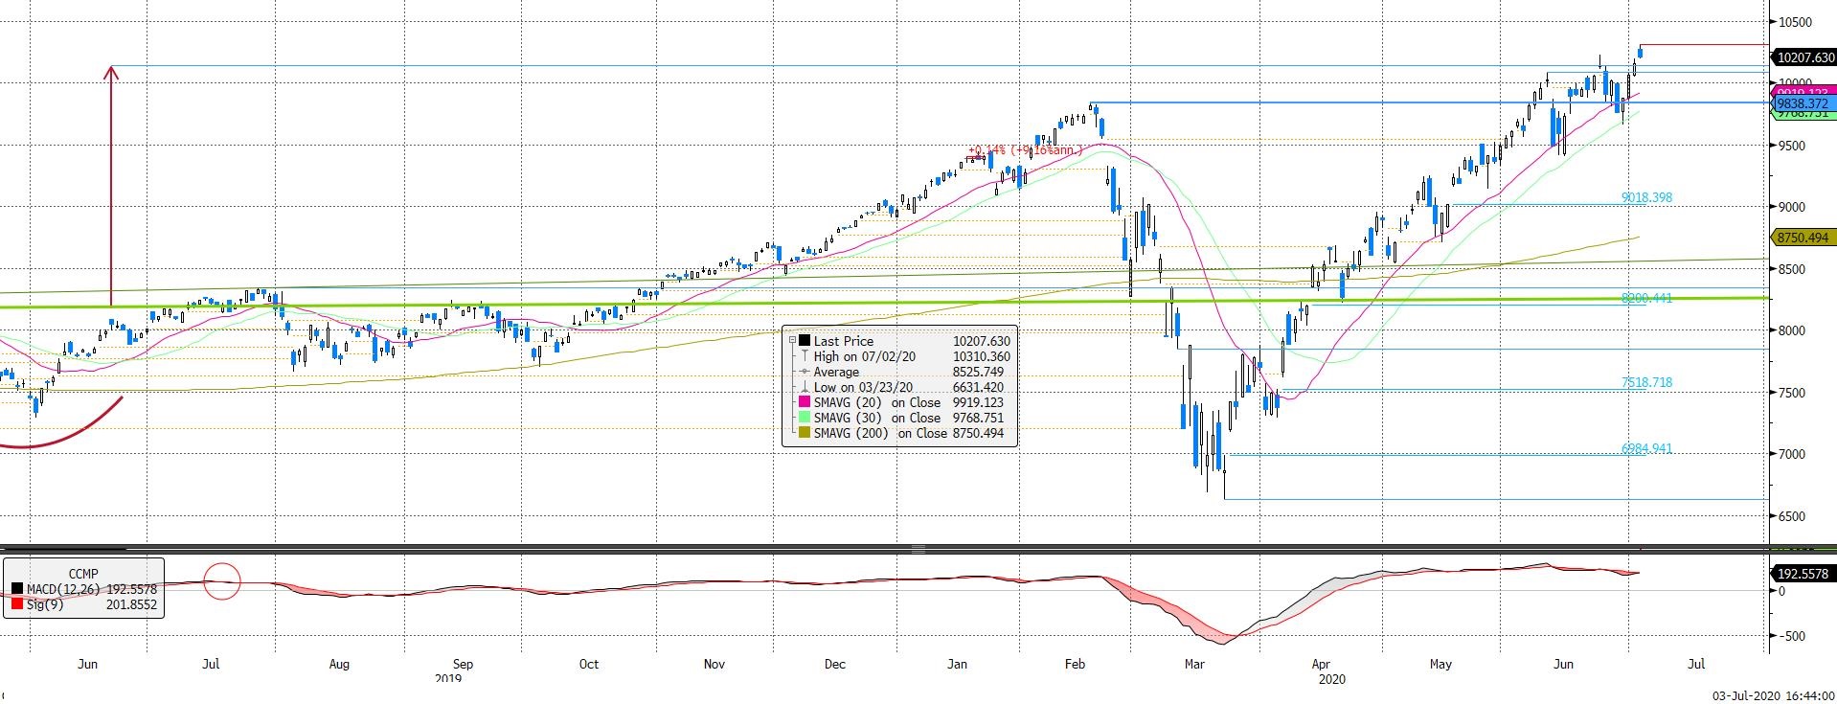Click the 6984.941 retracement level label

[1646, 448]
